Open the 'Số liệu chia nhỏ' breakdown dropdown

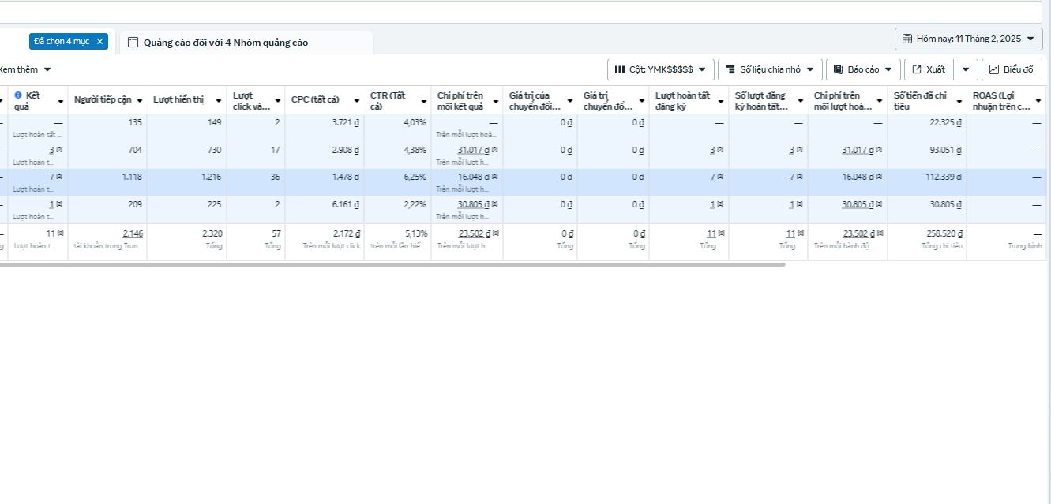pos(770,69)
